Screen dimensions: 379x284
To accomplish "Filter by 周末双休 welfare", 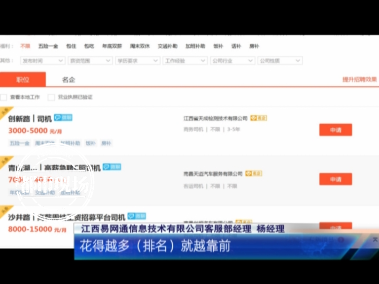I will click(140, 46).
